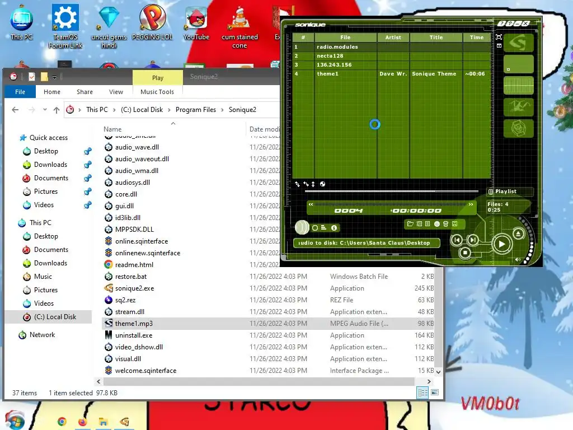
Task: Click the round disc icon in playlist toolbar
Action: click(436, 224)
